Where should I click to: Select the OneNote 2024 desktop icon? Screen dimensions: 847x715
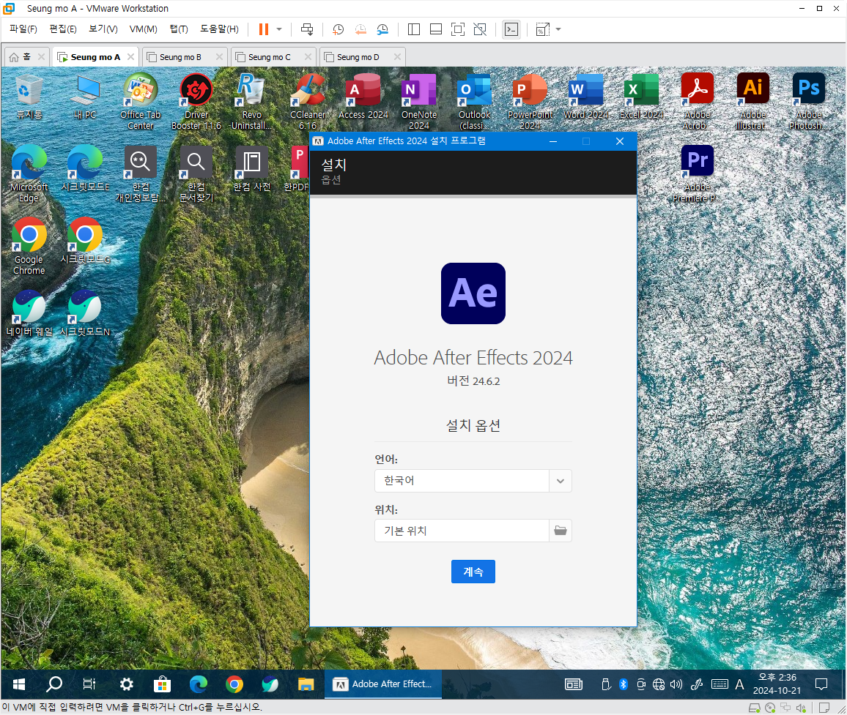[x=418, y=102]
